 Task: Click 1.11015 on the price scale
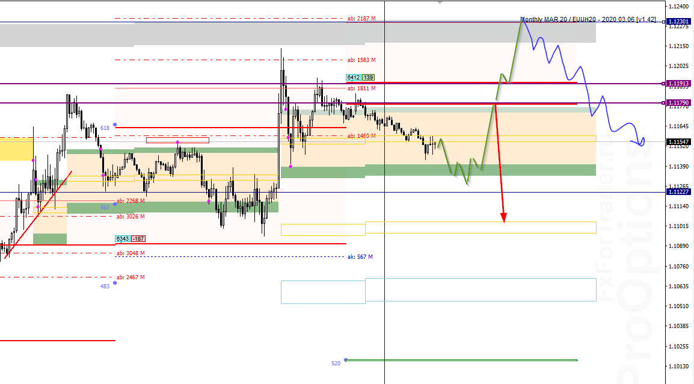[x=678, y=226]
